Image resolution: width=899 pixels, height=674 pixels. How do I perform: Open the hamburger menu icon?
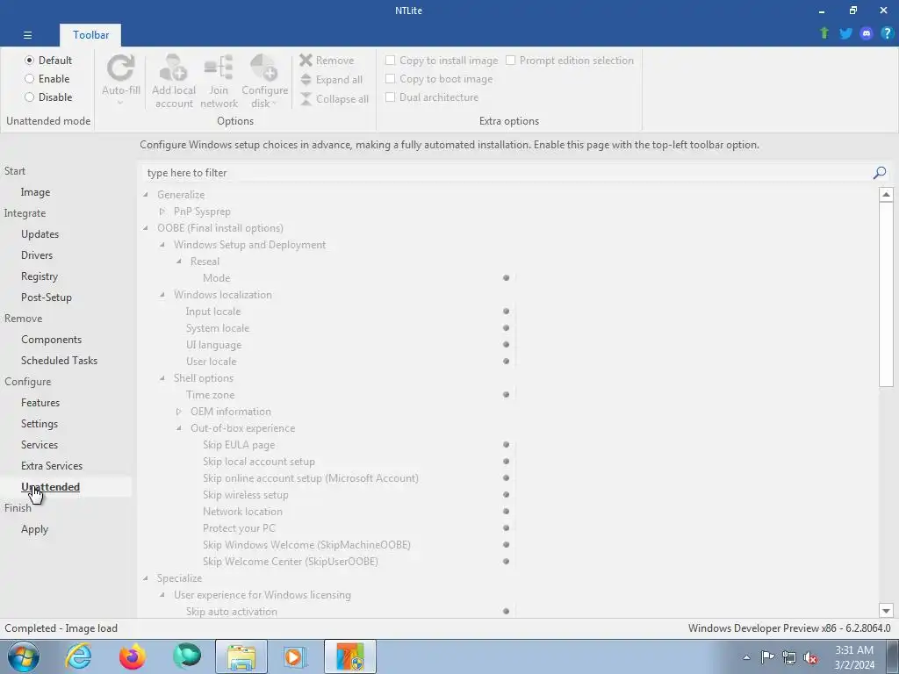27,35
